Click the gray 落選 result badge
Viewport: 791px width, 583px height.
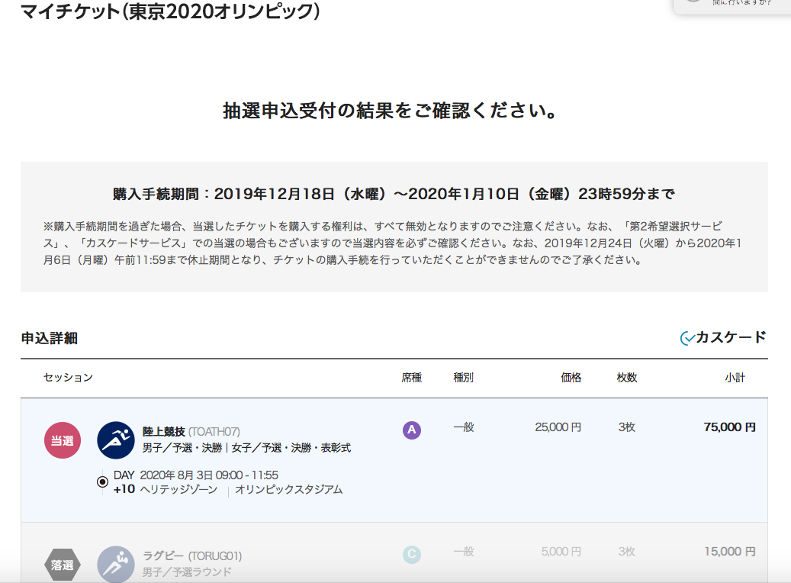63,565
